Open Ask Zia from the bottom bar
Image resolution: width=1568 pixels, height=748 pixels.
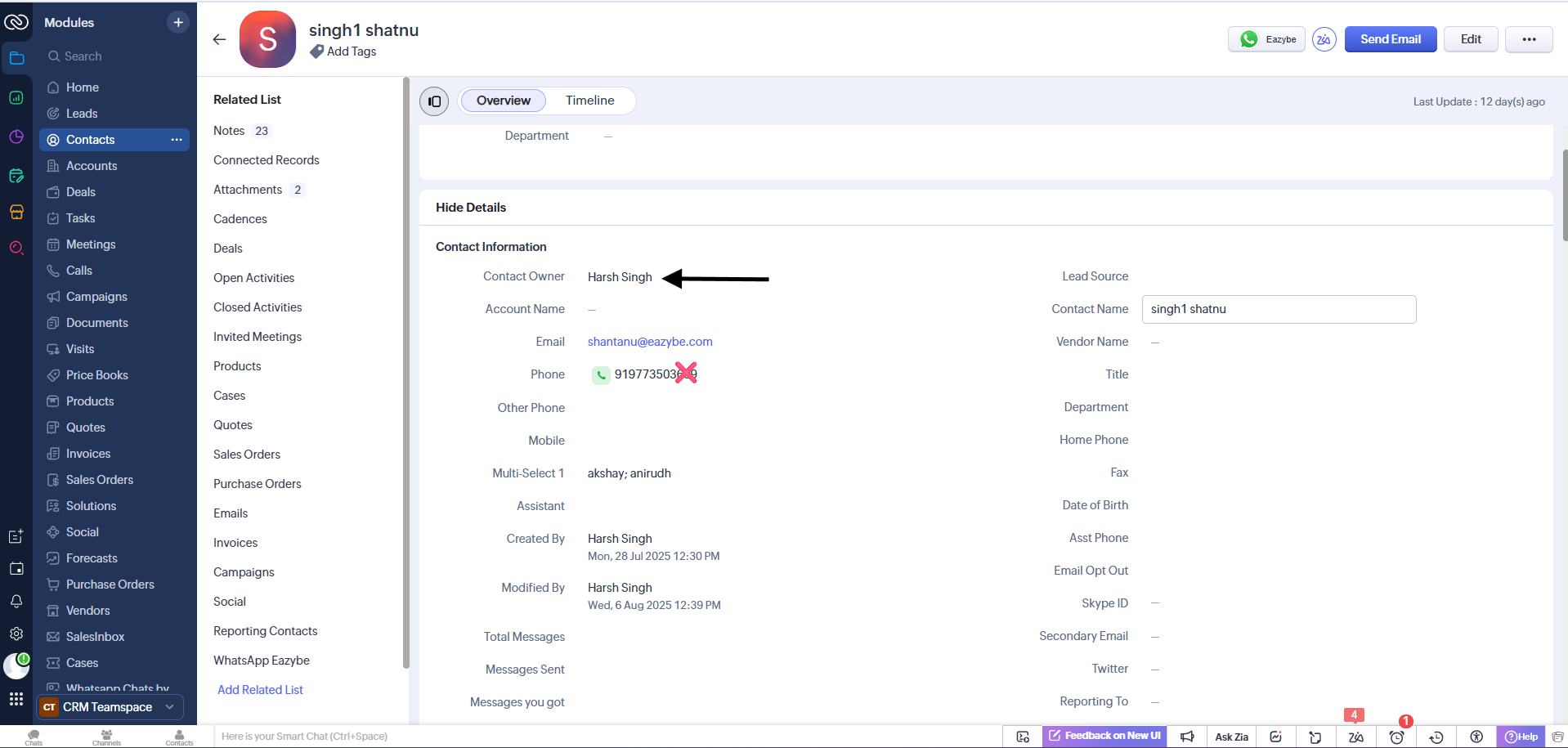[x=1230, y=737]
